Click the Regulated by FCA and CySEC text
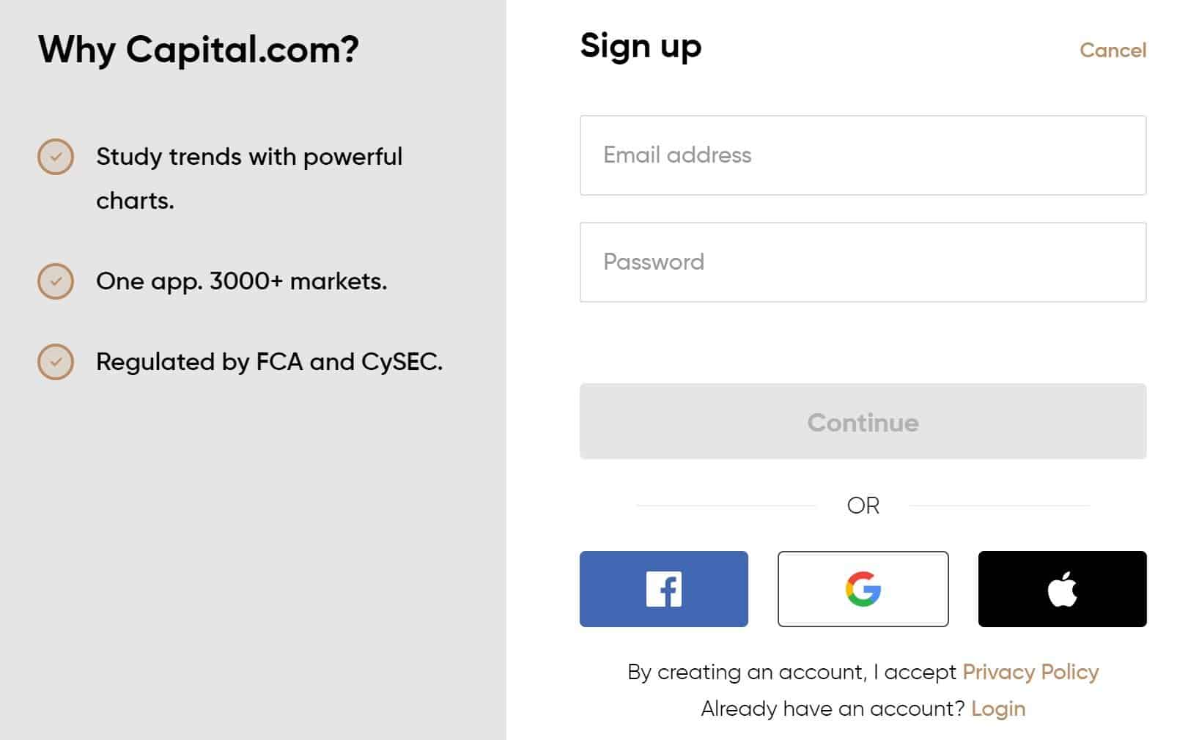This screenshot has width=1199, height=740. pos(269,362)
